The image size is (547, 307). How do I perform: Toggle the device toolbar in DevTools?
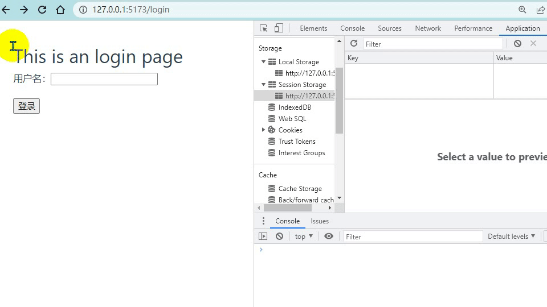pyautogui.click(x=279, y=28)
